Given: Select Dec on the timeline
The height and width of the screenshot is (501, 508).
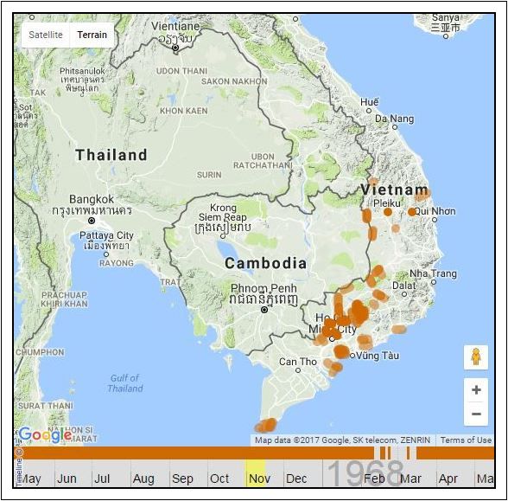Looking at the screenshot, I should coord(296,479).
